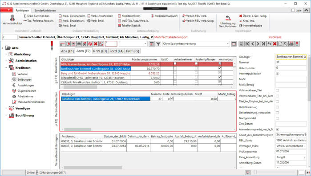
Task: Click the undo arrow in record toolbar
Action: pos(269,44)
